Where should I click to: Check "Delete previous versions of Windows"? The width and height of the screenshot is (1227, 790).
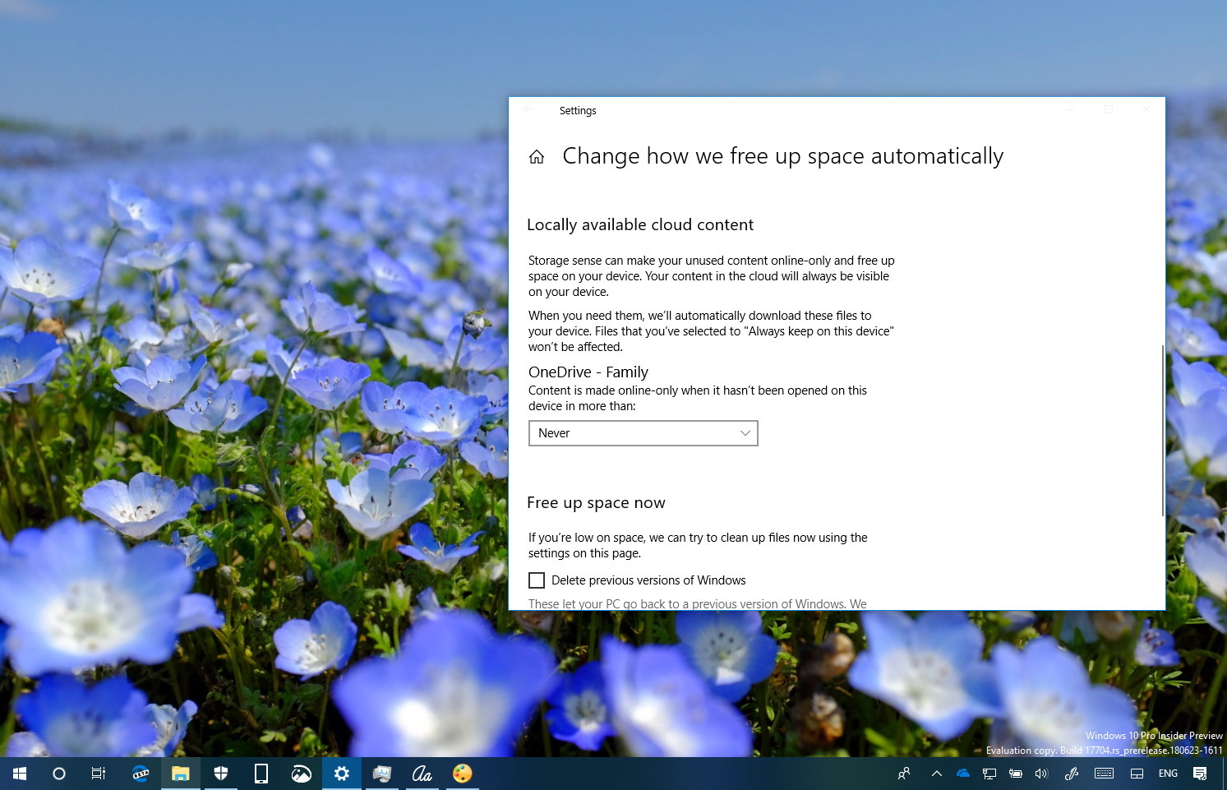[537, 580]
